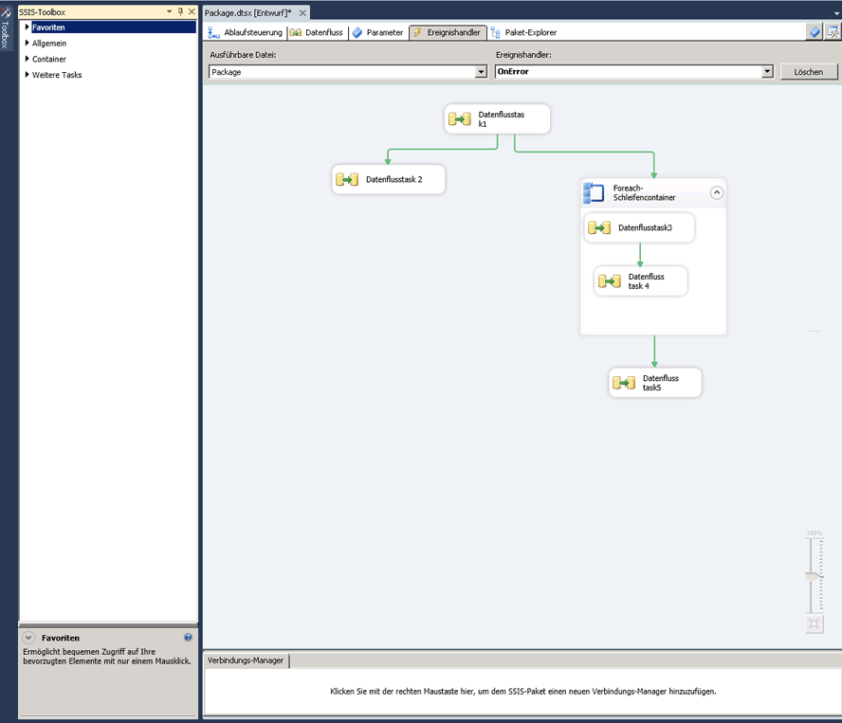Open the Ereignishandler OnError dropdown
The image size is (842, 723).
(x=767, y=72)
